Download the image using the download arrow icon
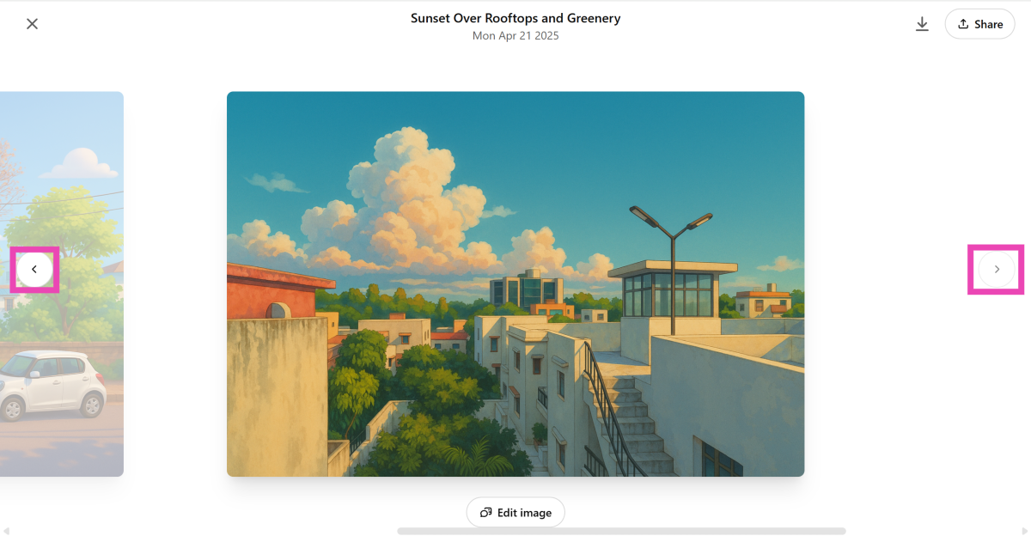1031x536 pixels. coord(922,24)
